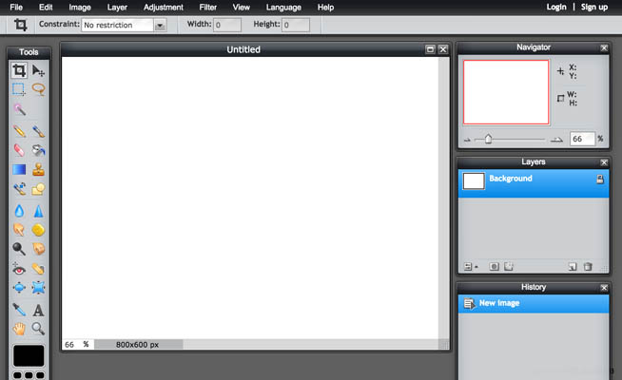Click the Navigator zoom slider handle
Image resolution: width=622 pixels, height=380 pixels.
click(x=488, y=139)
